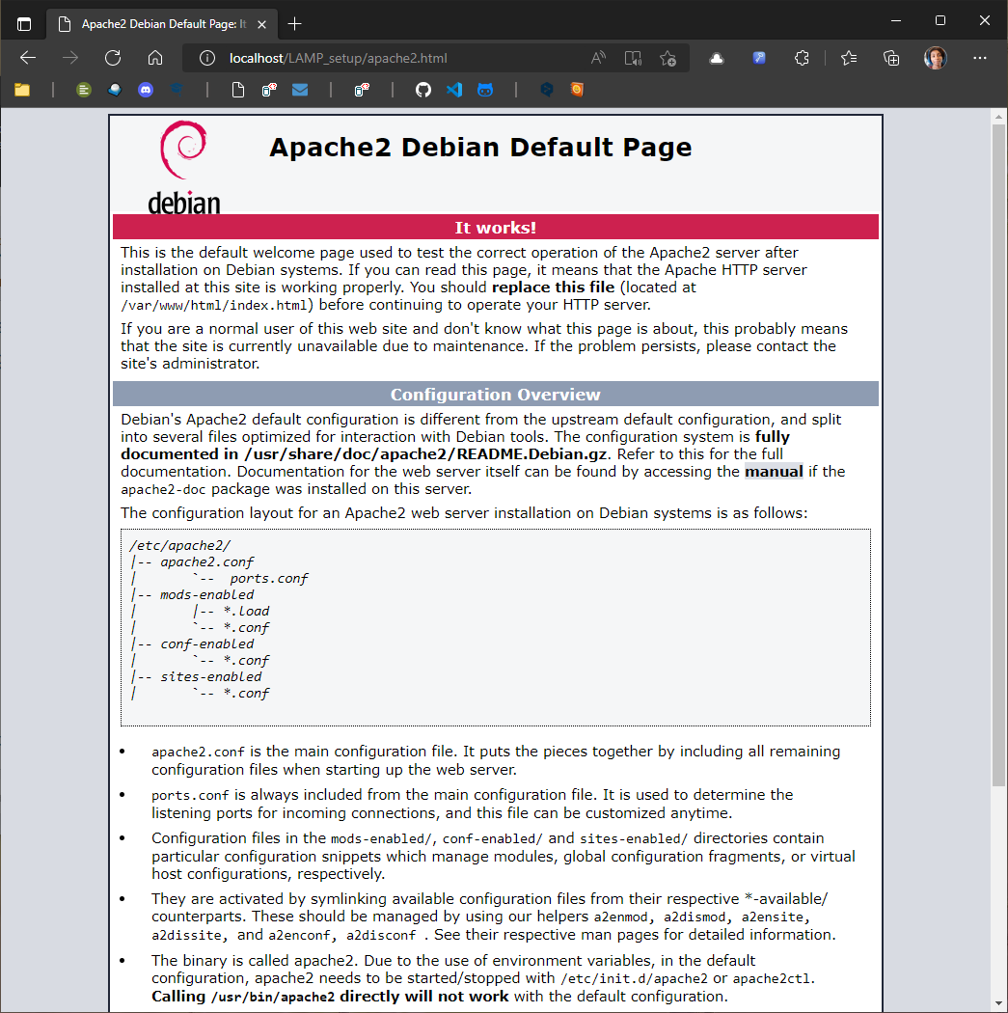This screenshot has height=1013, width=1008.
Task: Click 'a2dissite' helper name text
Action: 186,936
